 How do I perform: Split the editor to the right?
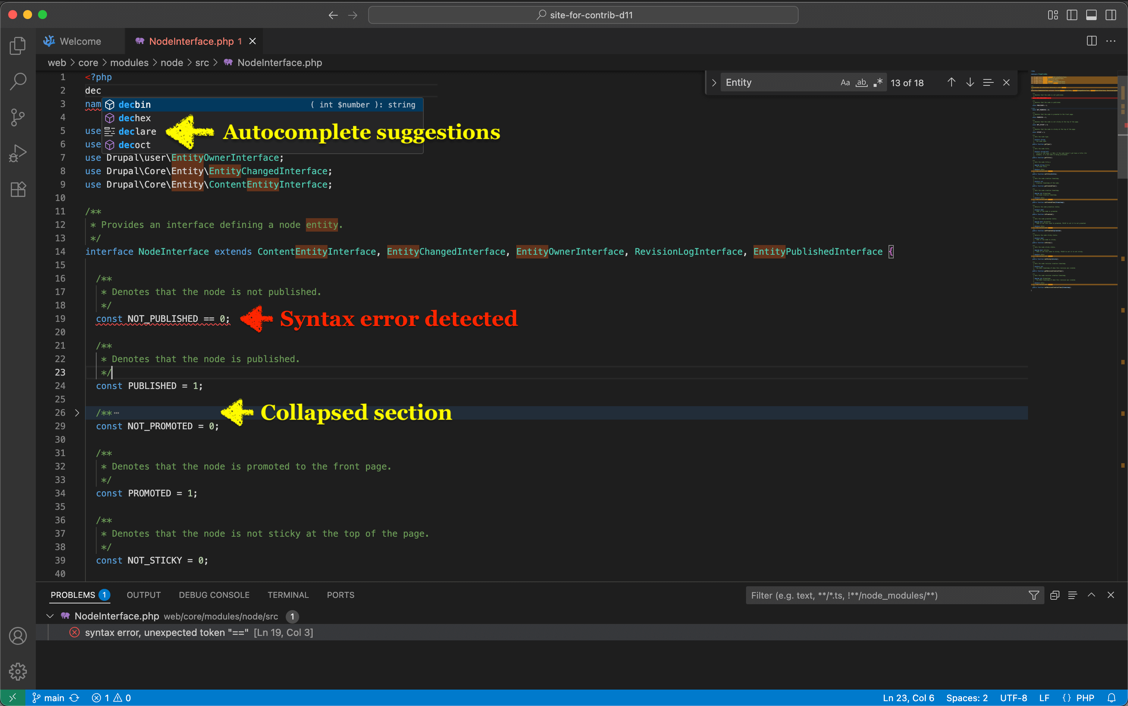pyautogui.click(x=1091, y=41)
